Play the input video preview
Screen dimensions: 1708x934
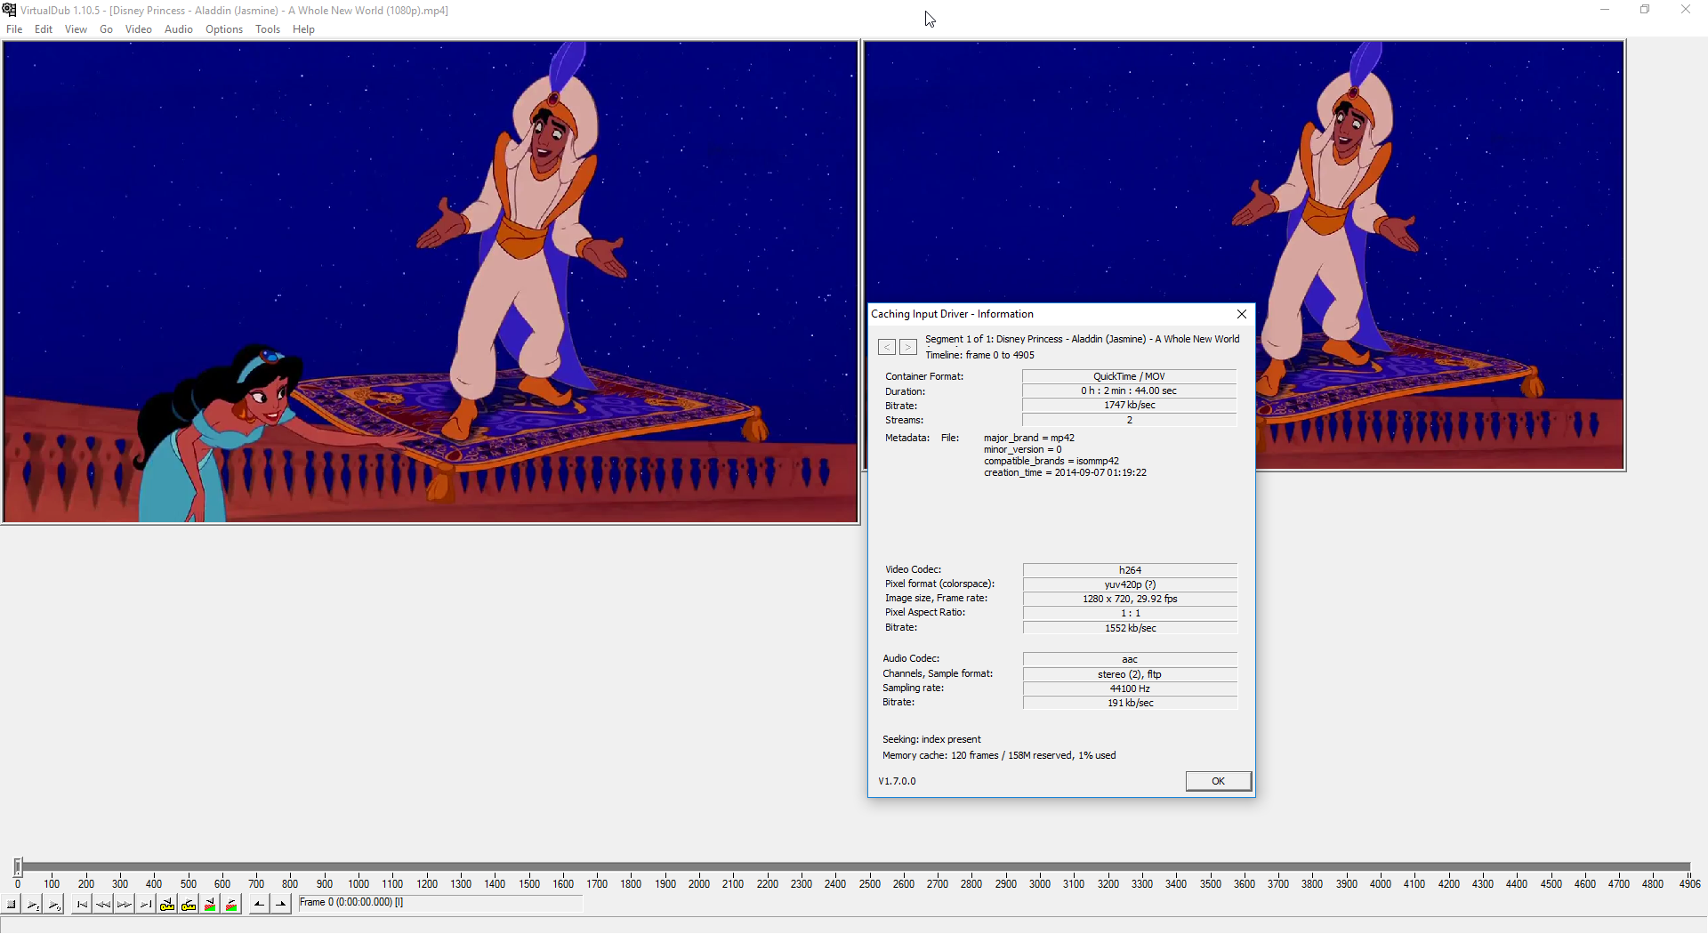(33, 905)
